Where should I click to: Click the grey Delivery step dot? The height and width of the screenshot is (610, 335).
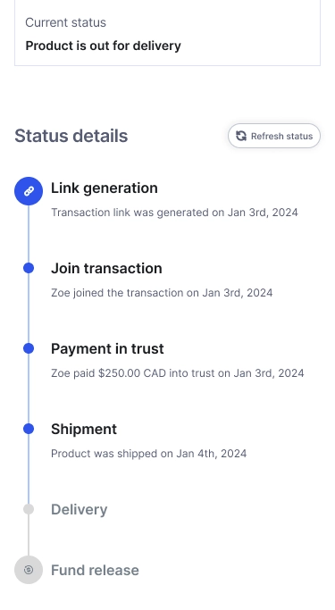[29, 509]
